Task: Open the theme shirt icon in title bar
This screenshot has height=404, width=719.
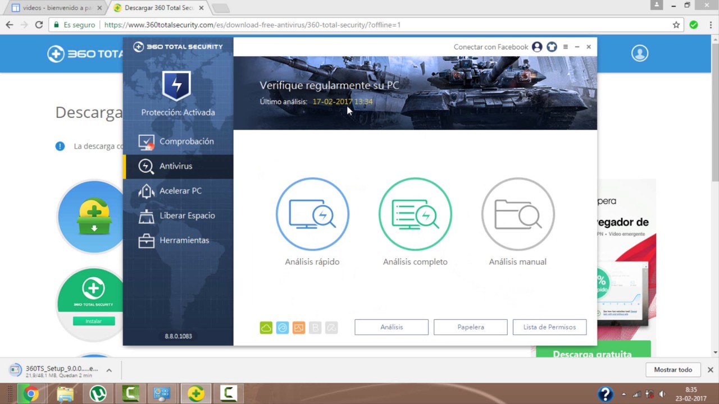Action: tap(552, 47)
